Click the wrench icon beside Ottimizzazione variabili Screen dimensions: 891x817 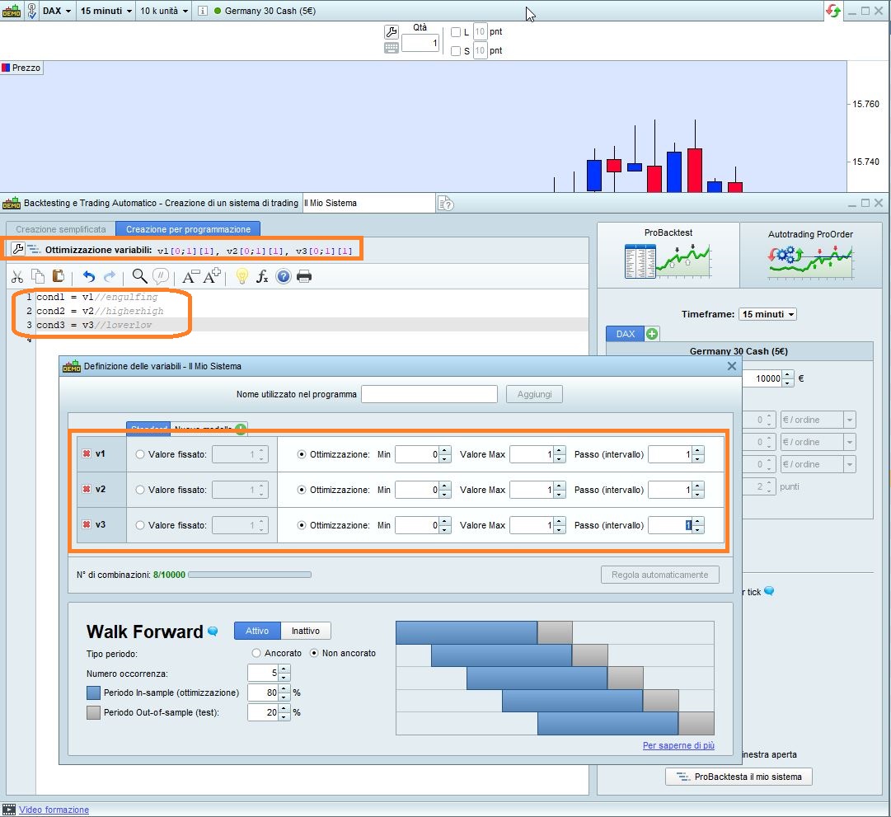17,249
